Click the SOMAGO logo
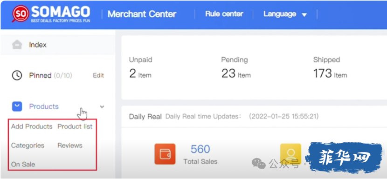 (51, 14)
